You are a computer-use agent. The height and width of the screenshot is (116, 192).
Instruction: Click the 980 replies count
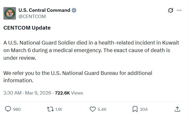click(x=17, y=109)
